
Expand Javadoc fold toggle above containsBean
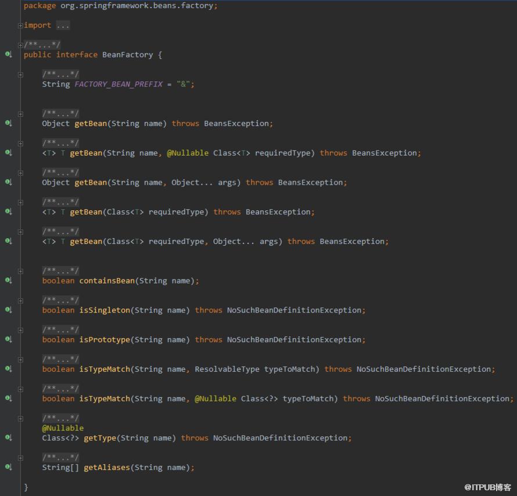(20, 271)
